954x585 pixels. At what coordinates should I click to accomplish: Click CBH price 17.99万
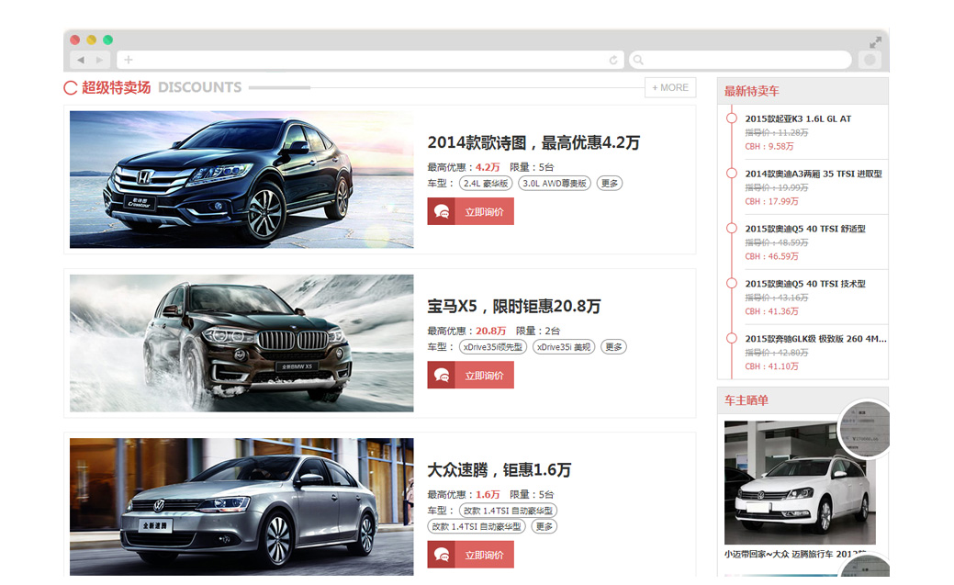click(x=772, y=201)
